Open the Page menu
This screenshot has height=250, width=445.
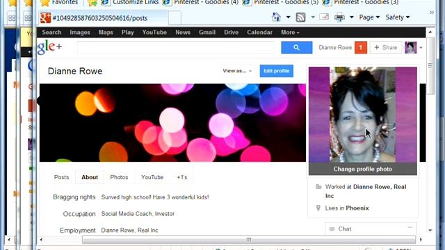tap(369, 17)
